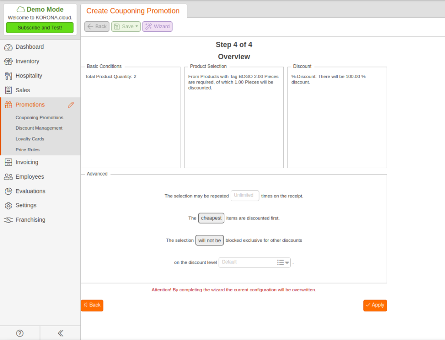Viewport: 445px width, 340px height.
Task: Click the '%-Discount' 100.00 % description text
Action: pos(329,80)
